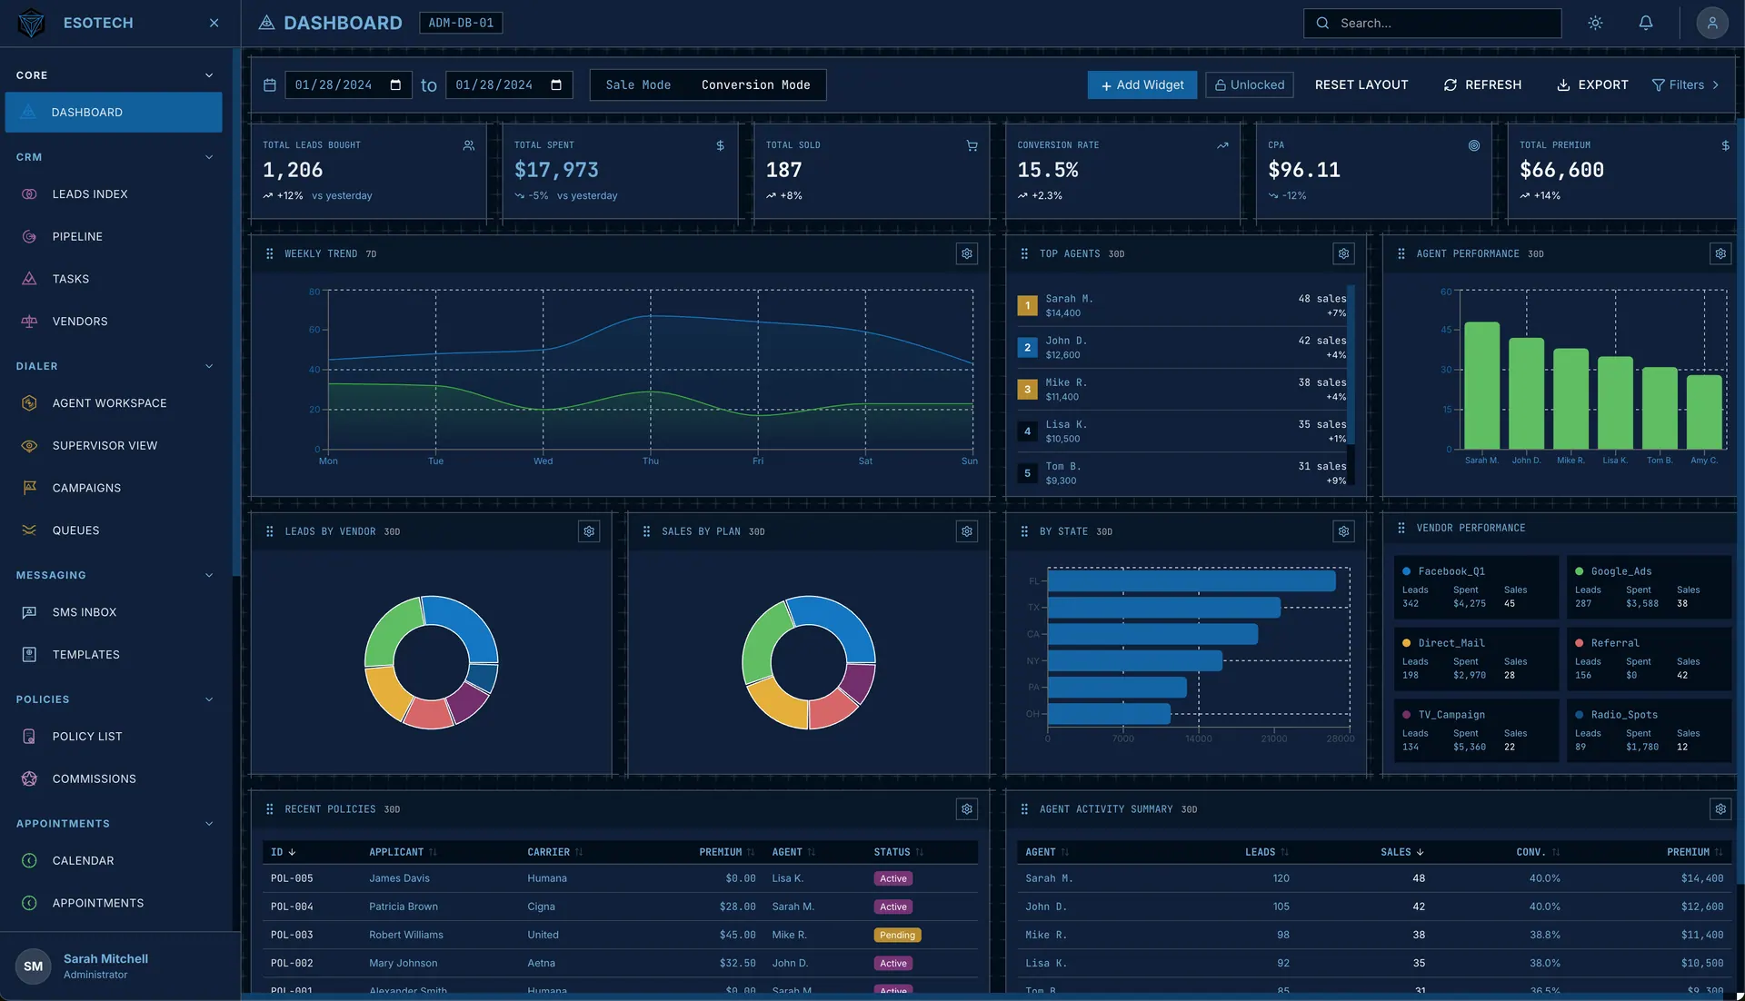Grab the Vendor Performance drag handle icon

[1401, 528]
